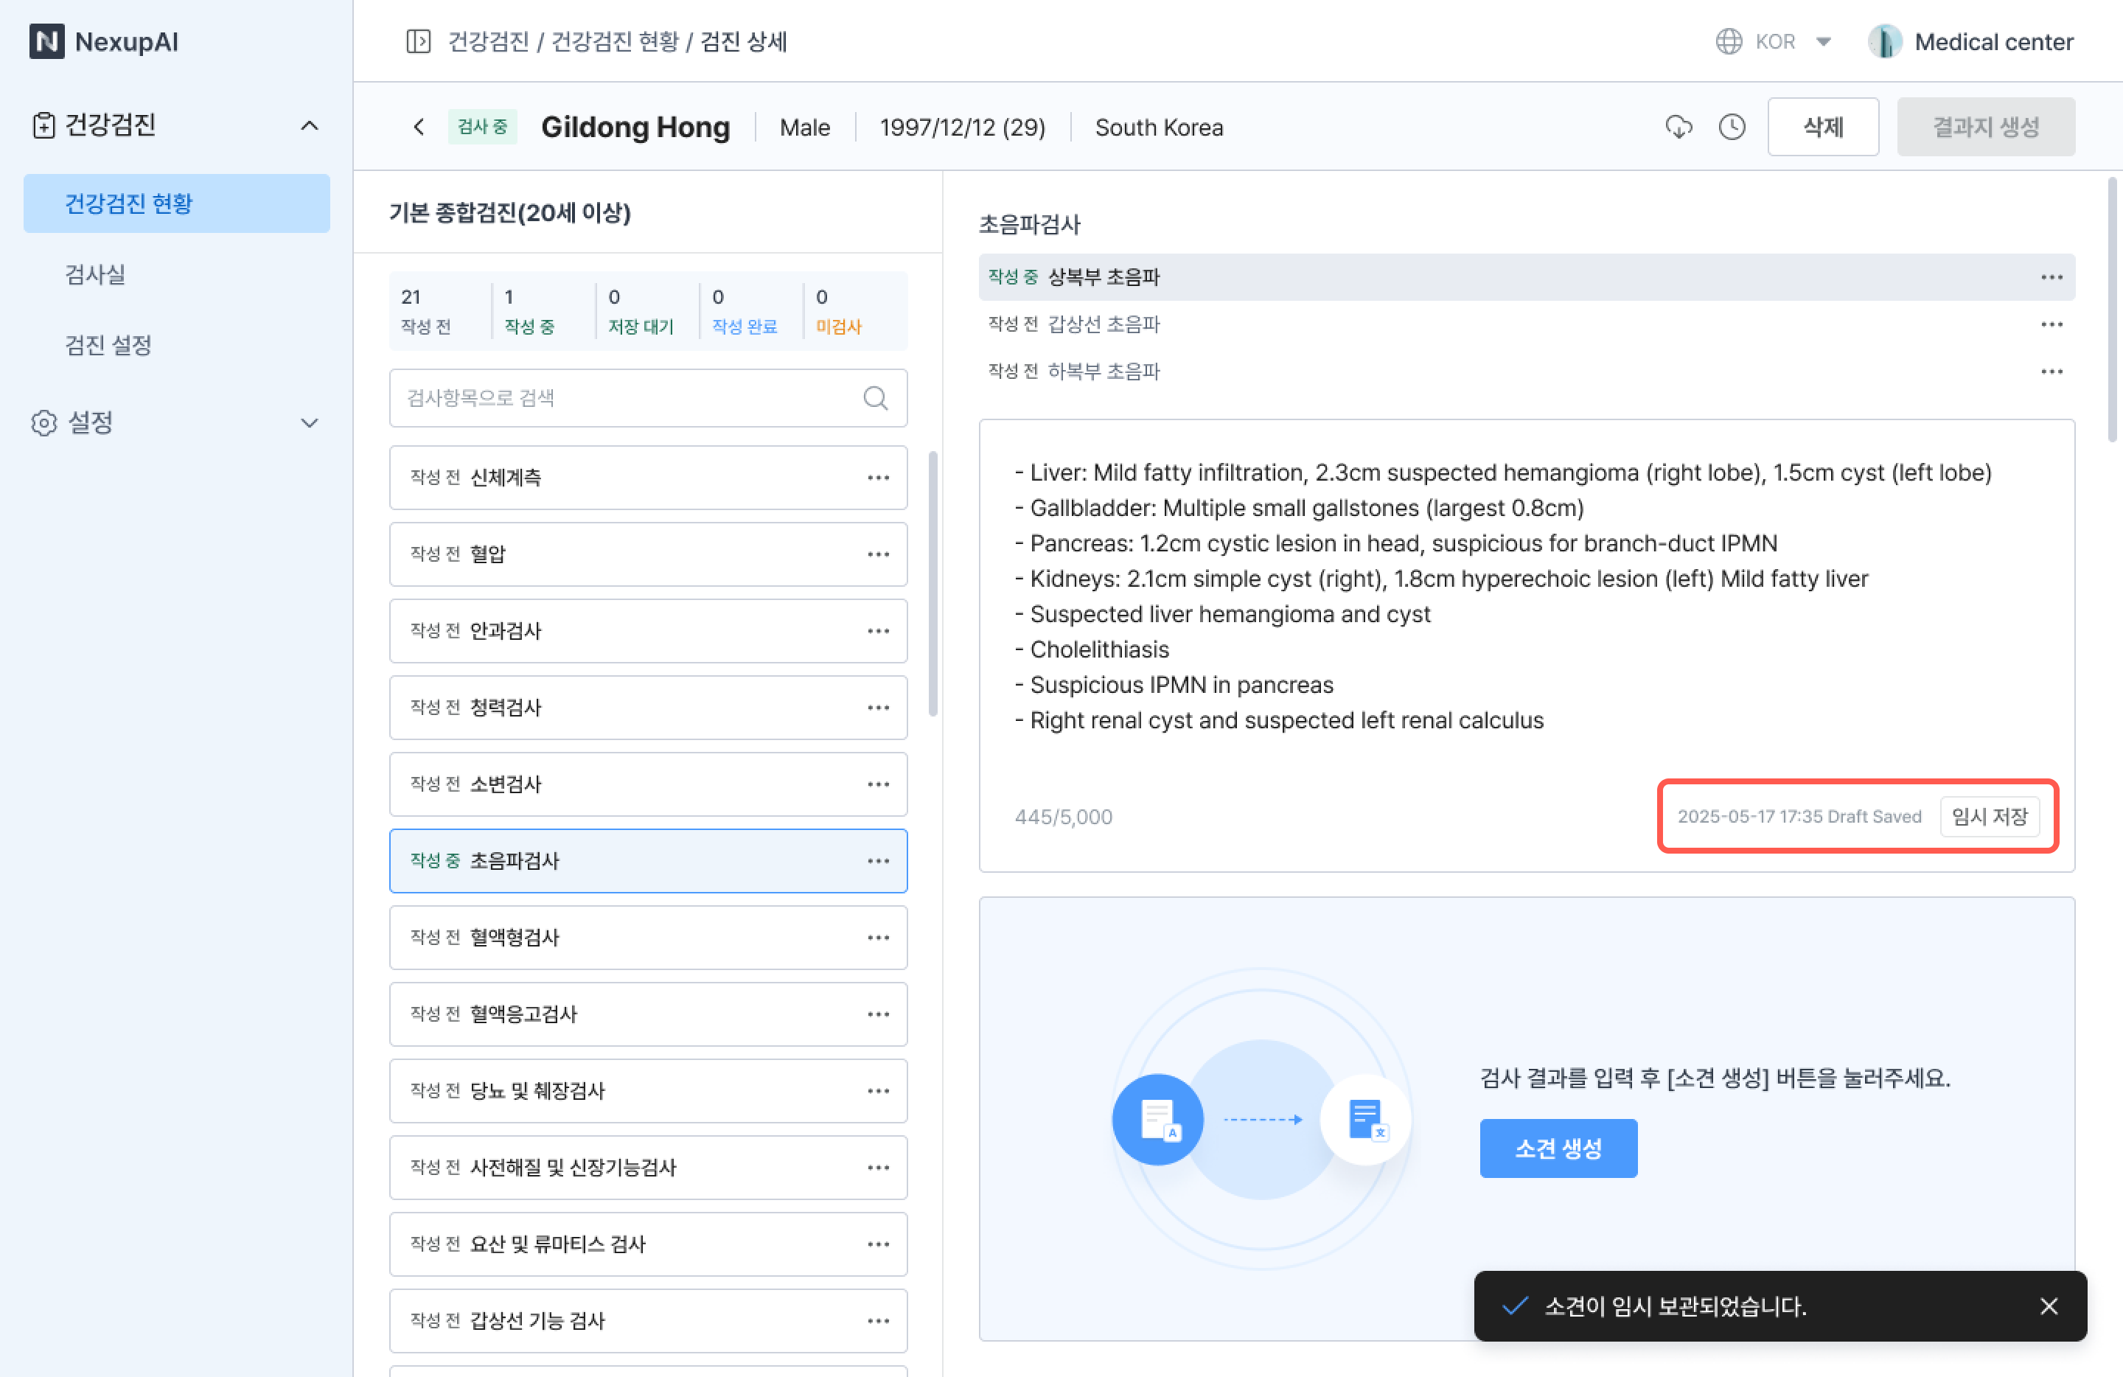Click the search magnifier icon
The width and height of the screenshot is (2123, 1377).
pyautogui.click(x=875, y=398)
